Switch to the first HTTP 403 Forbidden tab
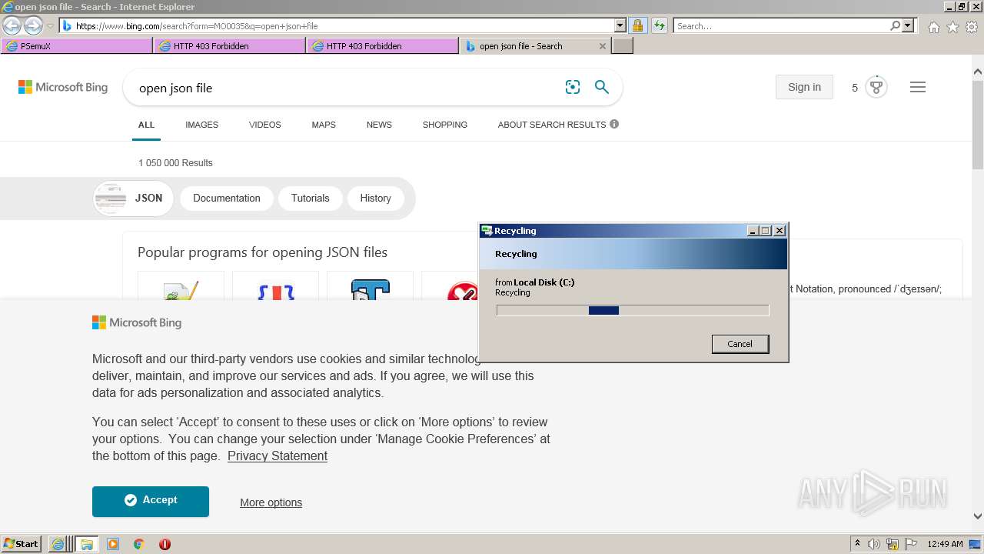This screenshot has width=984, height=554. pos(230,46)
